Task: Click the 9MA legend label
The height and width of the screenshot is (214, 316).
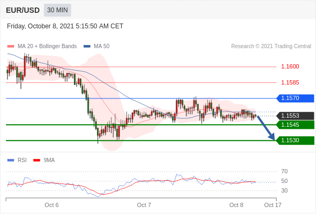Action: [49, 160]
